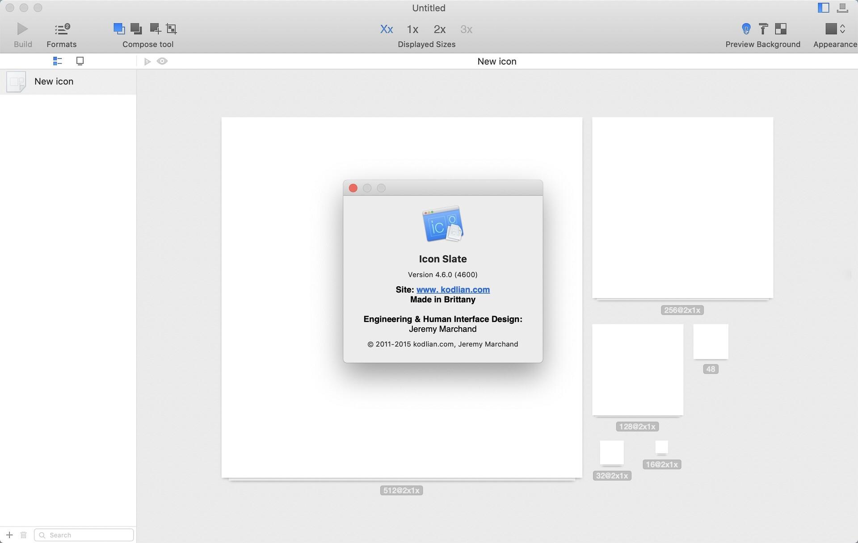The height and width of the screenshot is (543, 858).
Task: Click the Jeremy Marchand credit name
Action: tap(443, 329)
